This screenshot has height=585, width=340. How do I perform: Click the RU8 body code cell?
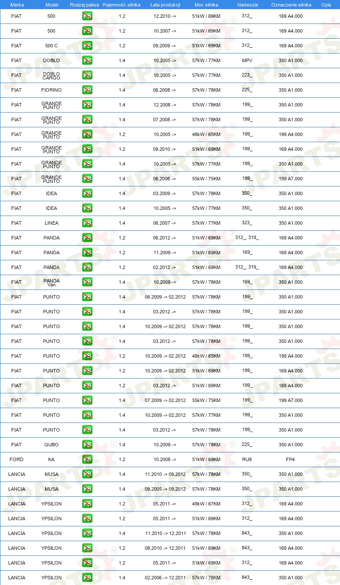click(247, 459)
